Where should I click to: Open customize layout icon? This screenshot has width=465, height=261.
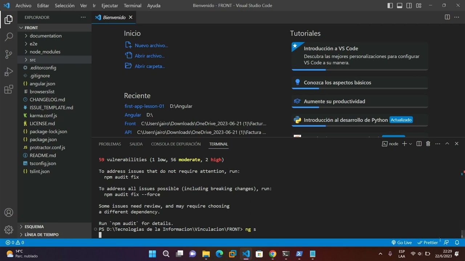tap(419, 5)
